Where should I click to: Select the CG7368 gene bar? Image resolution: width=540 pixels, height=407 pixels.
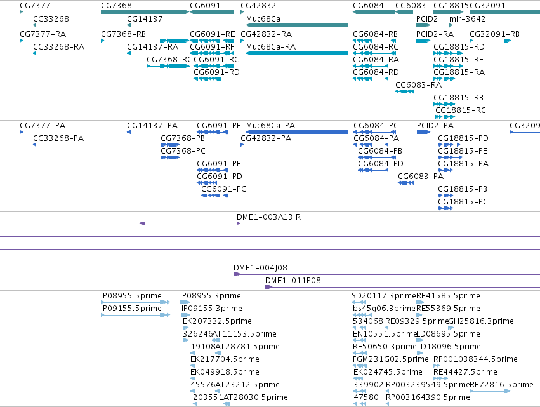tap(145, 12)
